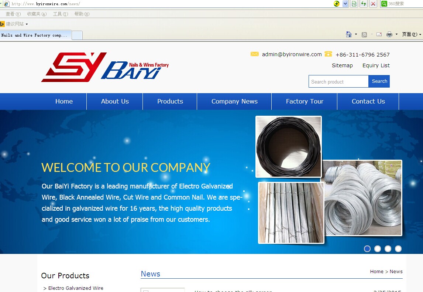Open the Factory Tour navigation tab
This screenshot has height=292, width=423.
click(x=305, y=101)
